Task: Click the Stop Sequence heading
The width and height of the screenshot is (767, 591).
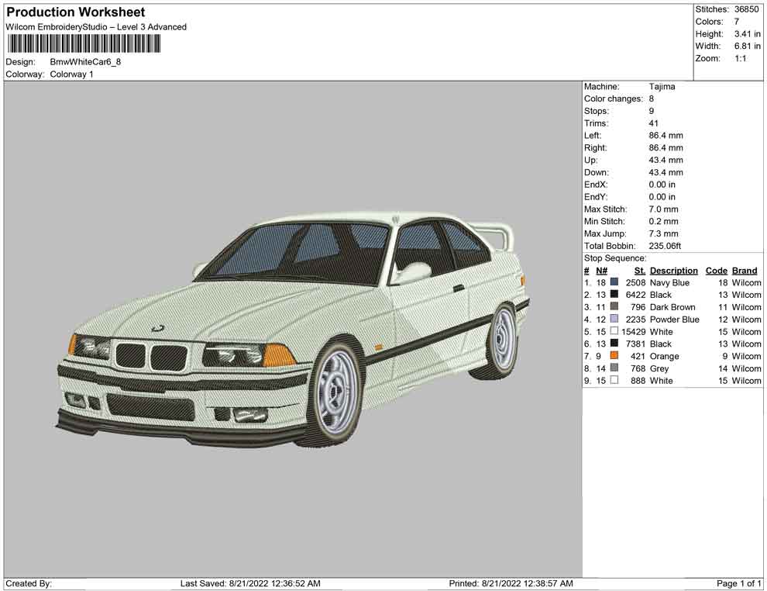Action: coord(615,258)
